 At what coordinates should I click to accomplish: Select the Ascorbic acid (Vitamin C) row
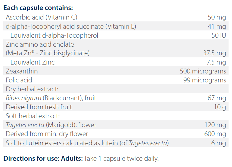(42, 17)
